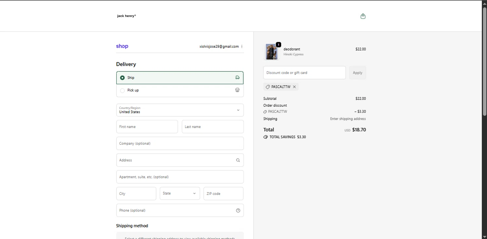Image resolution: width=487 pixels, height=239 pixels.
Task: Open account options menu beside email
Action: pyautogui.click(x=242, y=46)
